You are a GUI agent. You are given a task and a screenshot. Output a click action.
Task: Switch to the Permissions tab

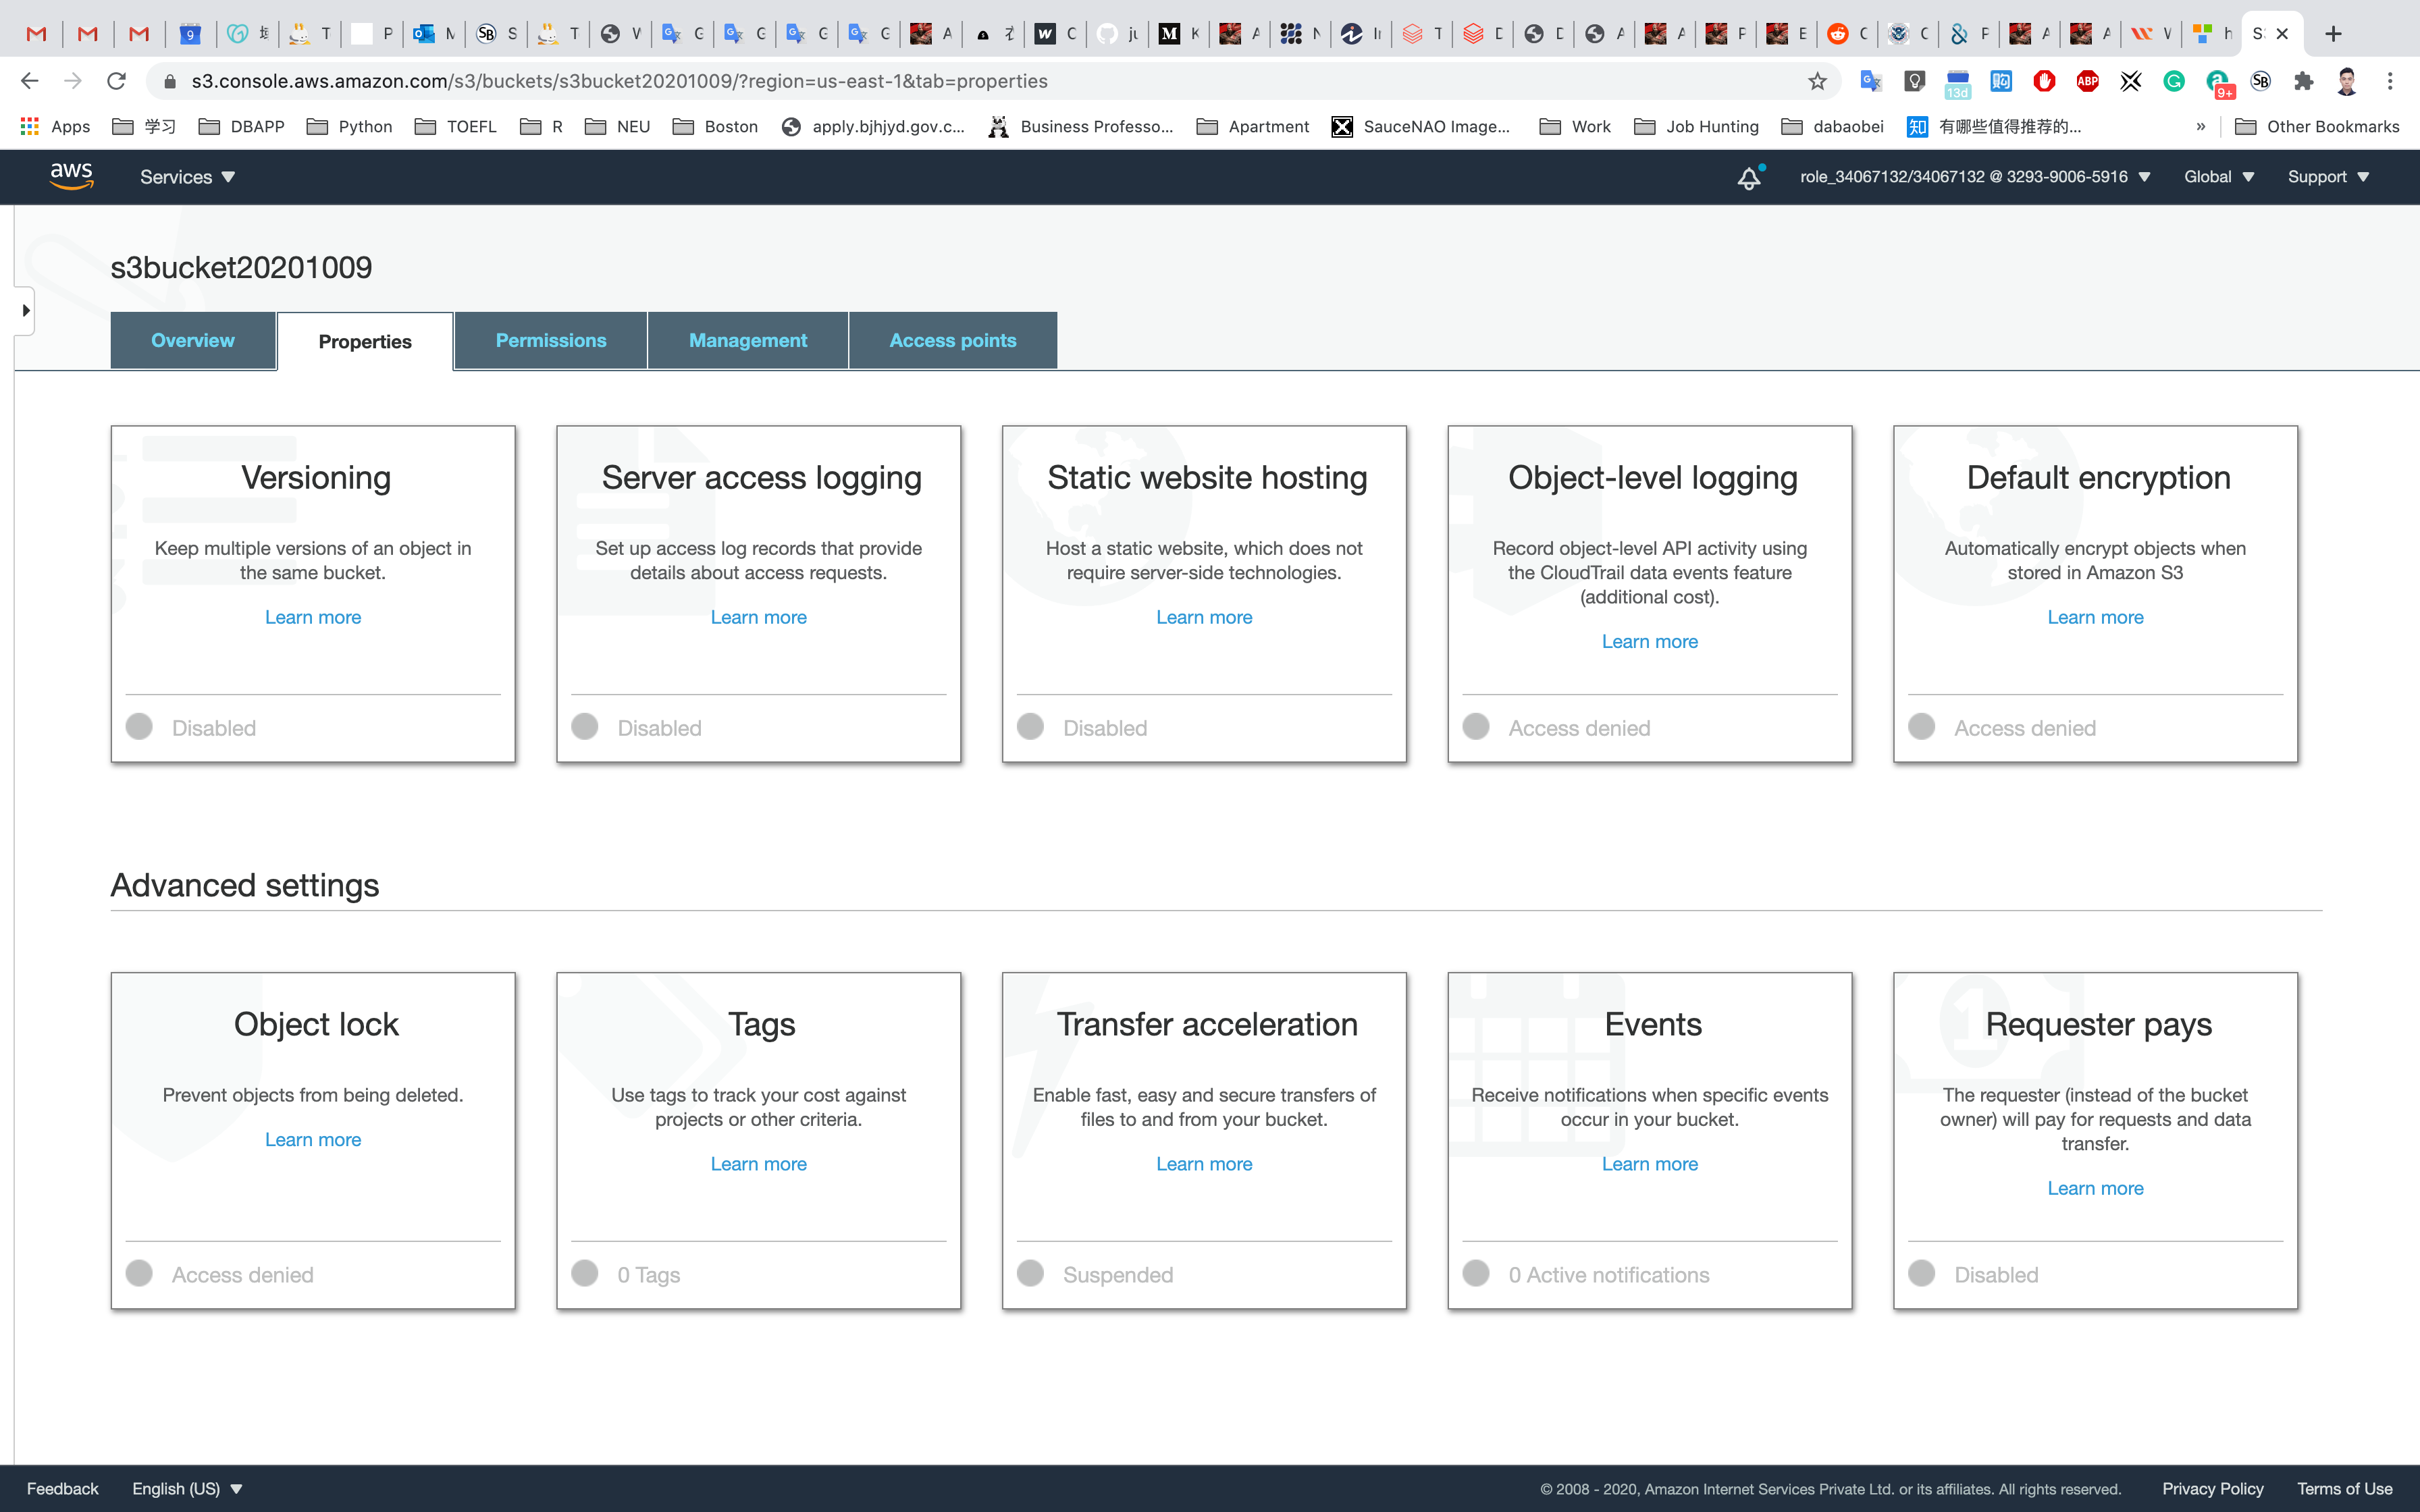550,340
